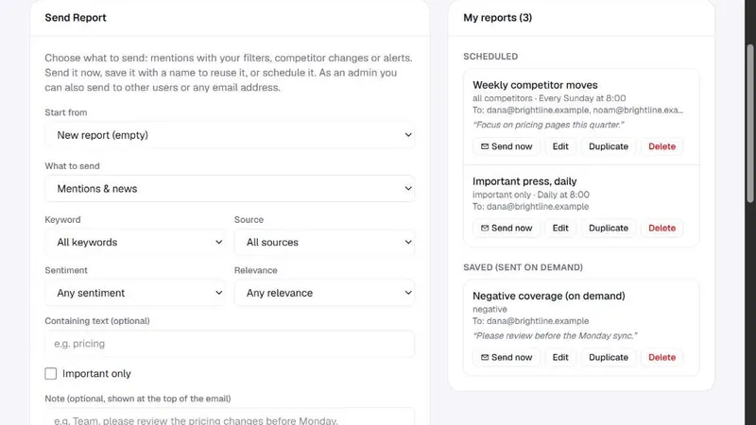Edit the Negative coverage (on demand) report

(x=560, y=357)
